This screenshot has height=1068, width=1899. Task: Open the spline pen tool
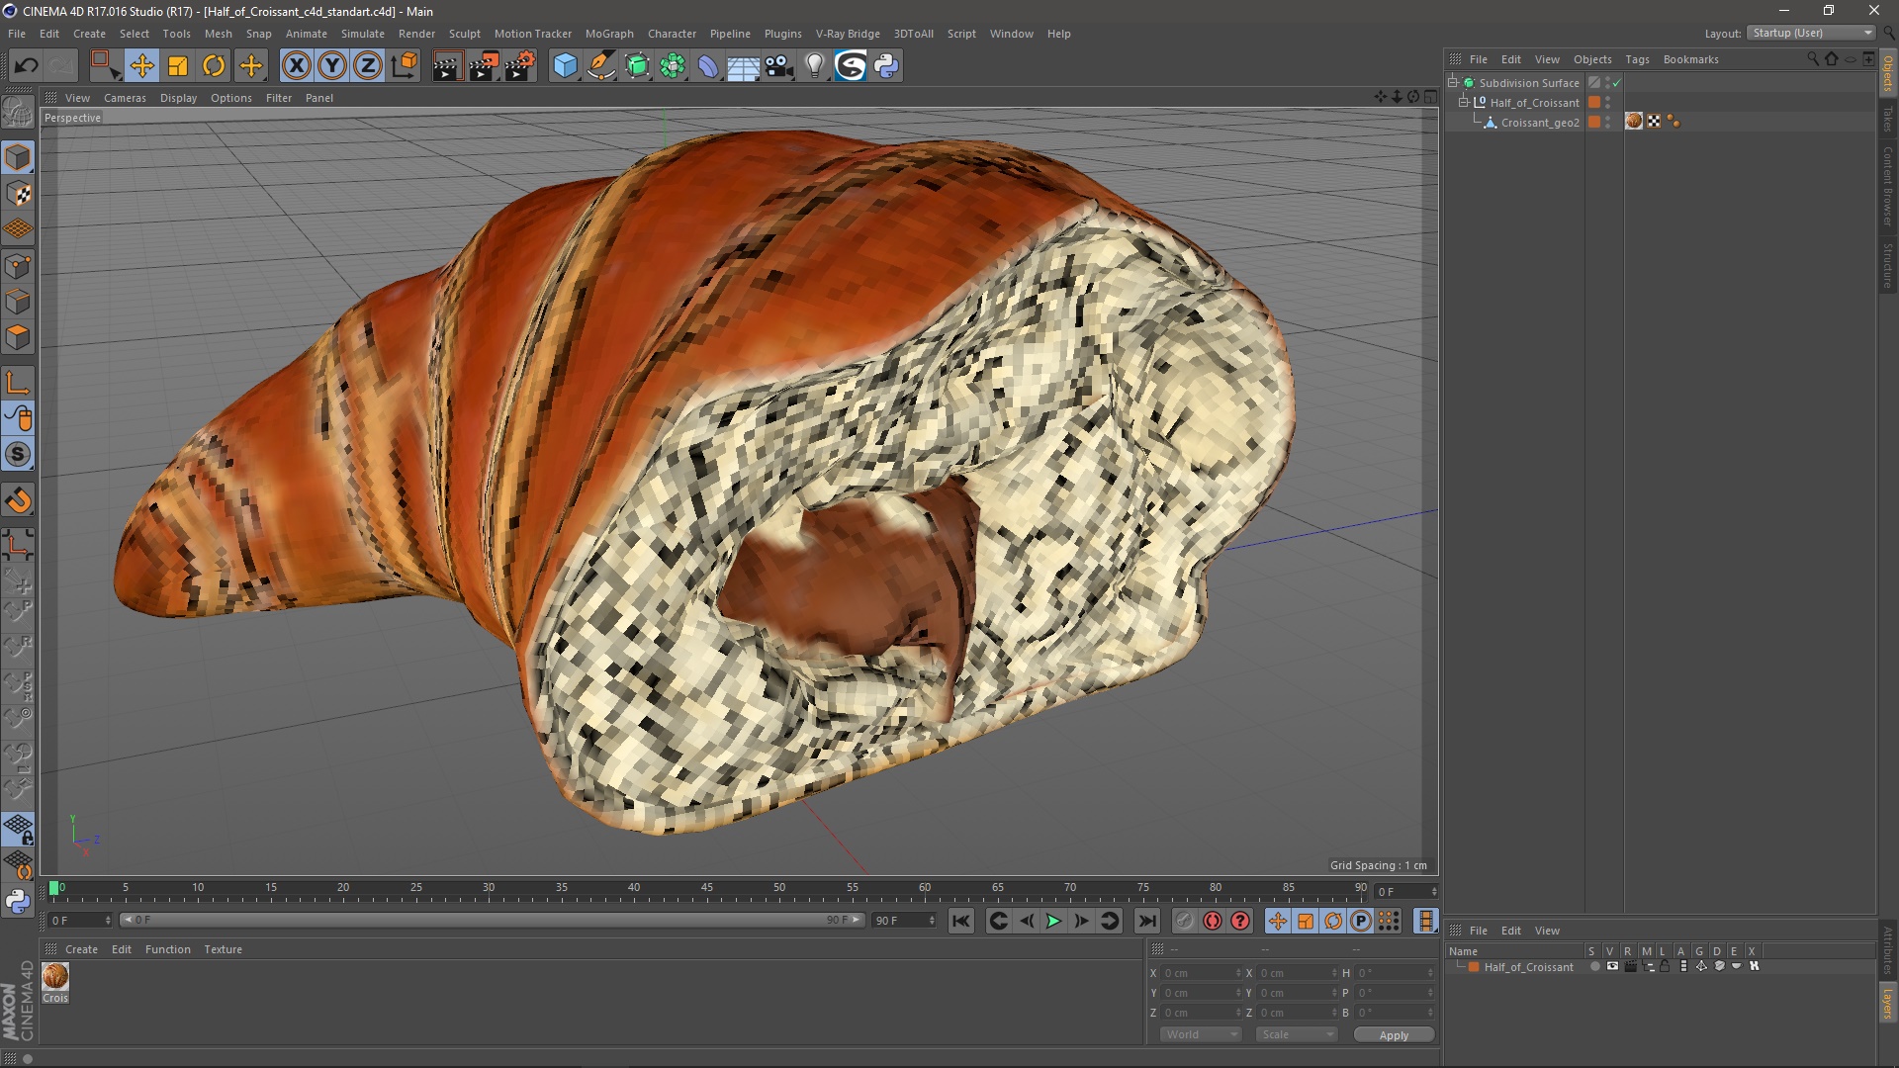click(x=601, y=66)
